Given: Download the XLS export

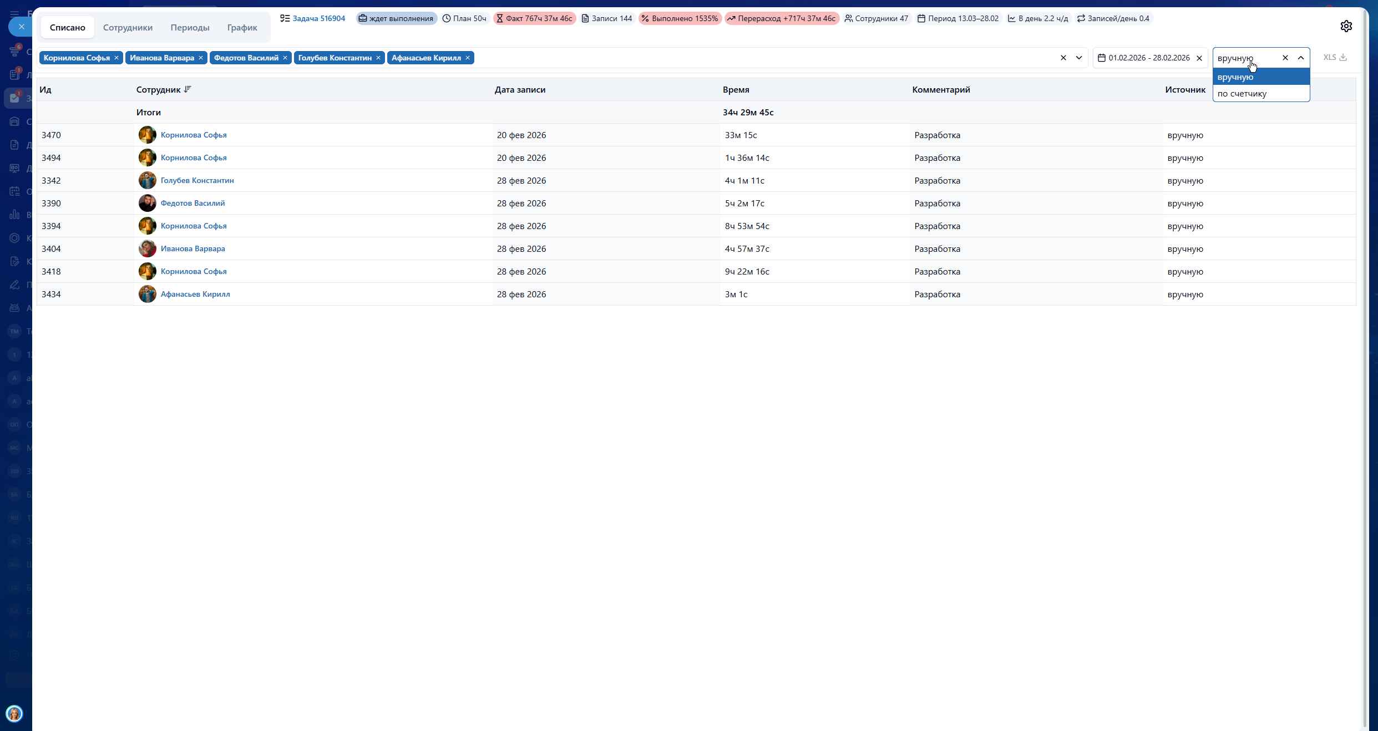Looking at the screenshot, I should (x=1335, y=57).
